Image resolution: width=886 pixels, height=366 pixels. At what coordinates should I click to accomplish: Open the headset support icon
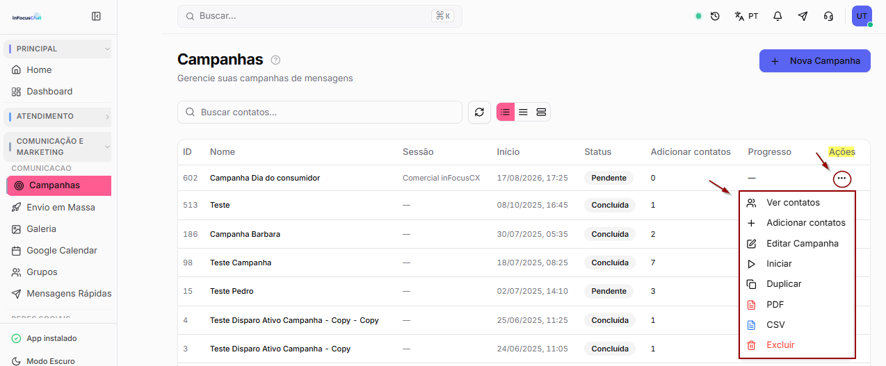pos(828,16)
